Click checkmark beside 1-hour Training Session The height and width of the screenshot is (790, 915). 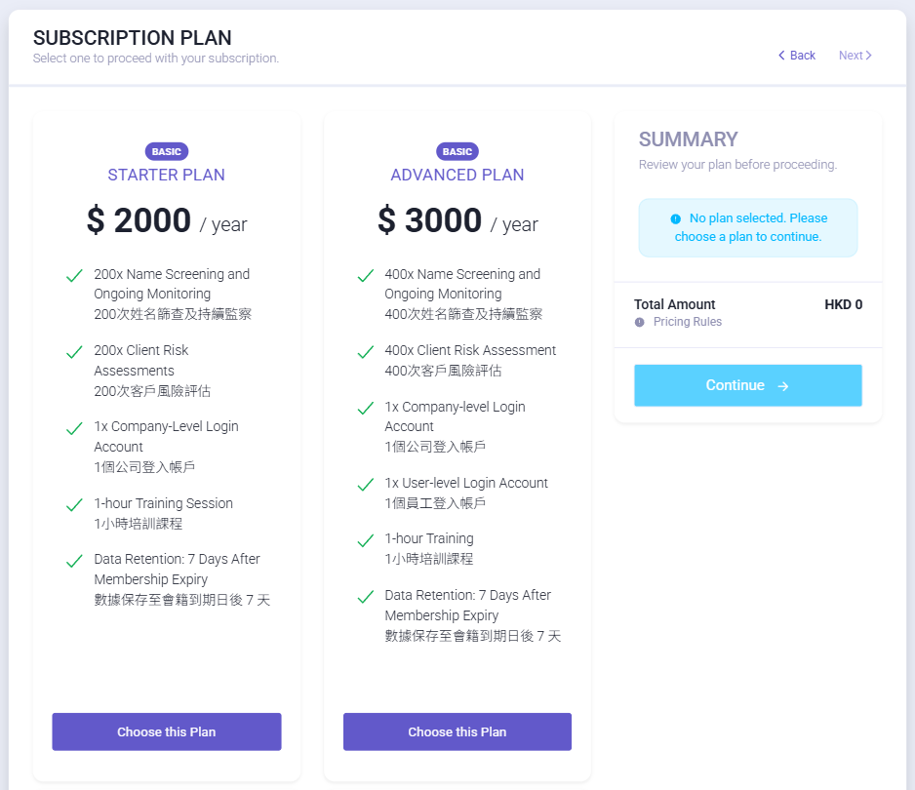[74, 504]
